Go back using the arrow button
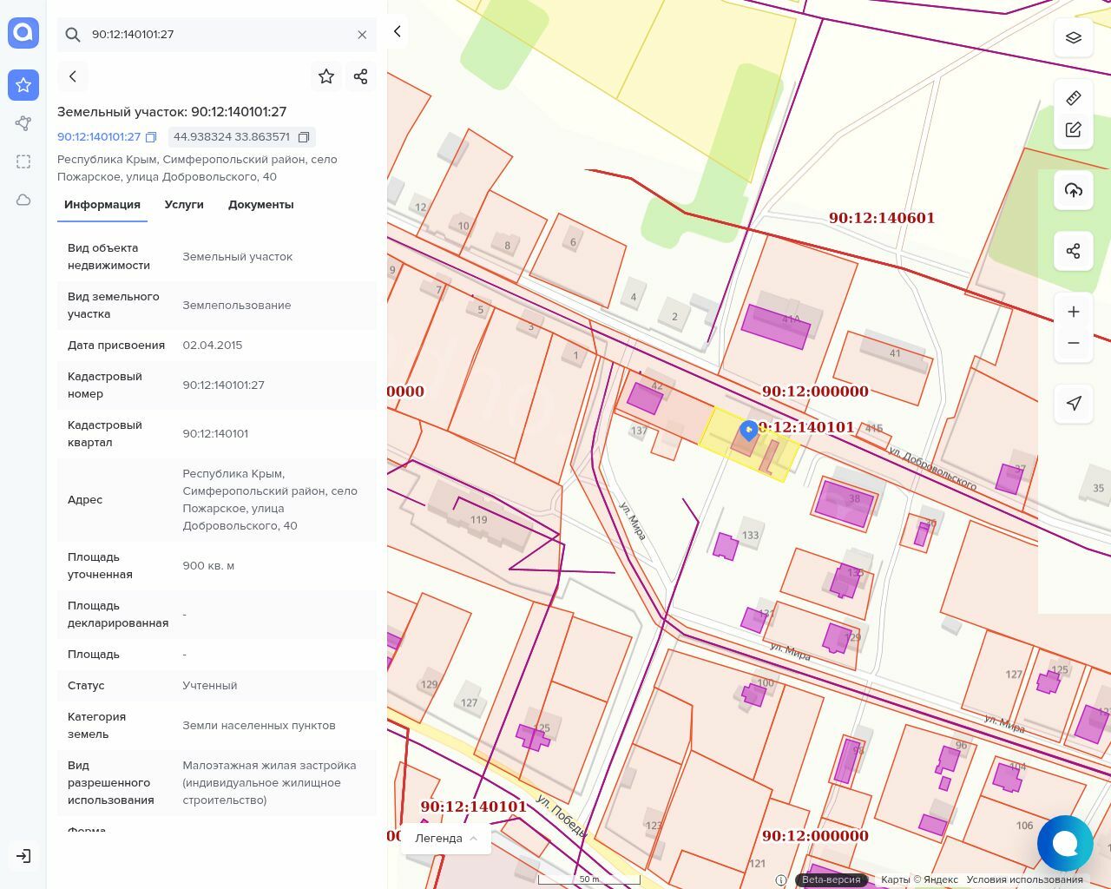 point(73,76)
